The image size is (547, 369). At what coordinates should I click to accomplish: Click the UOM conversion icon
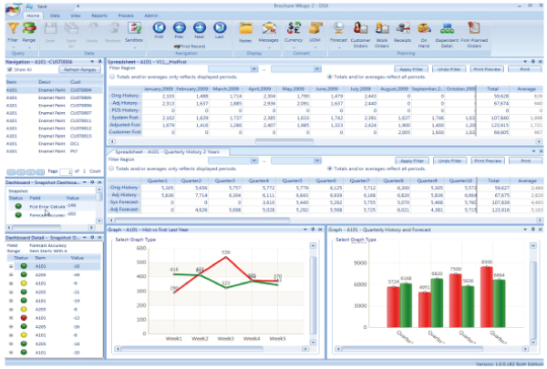pyautogui.click(x=315, y=28)
